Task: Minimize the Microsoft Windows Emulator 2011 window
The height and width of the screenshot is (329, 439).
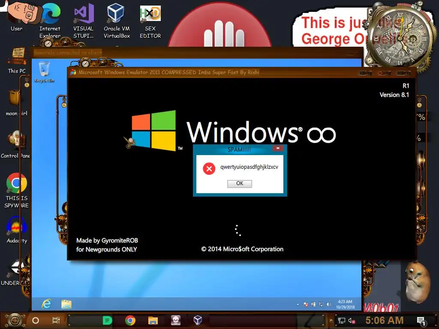Action: click(365, 73)
